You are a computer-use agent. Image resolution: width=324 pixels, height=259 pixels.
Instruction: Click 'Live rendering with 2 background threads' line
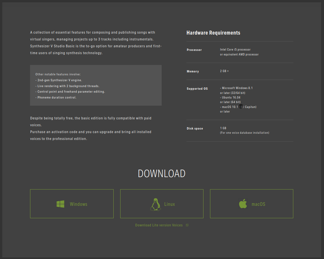point(67,86)
